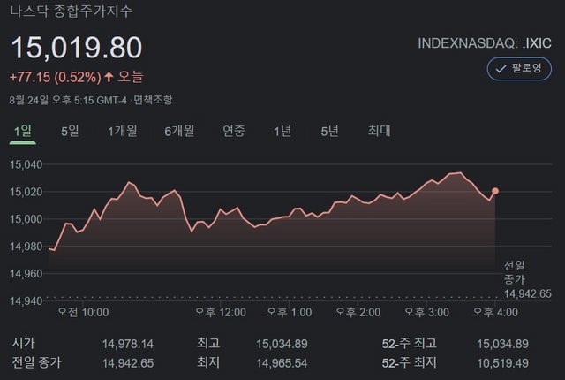This screenshot has width=565, height=380.
Task: Click the 최저 value 14,965.54
Action: 282,363
